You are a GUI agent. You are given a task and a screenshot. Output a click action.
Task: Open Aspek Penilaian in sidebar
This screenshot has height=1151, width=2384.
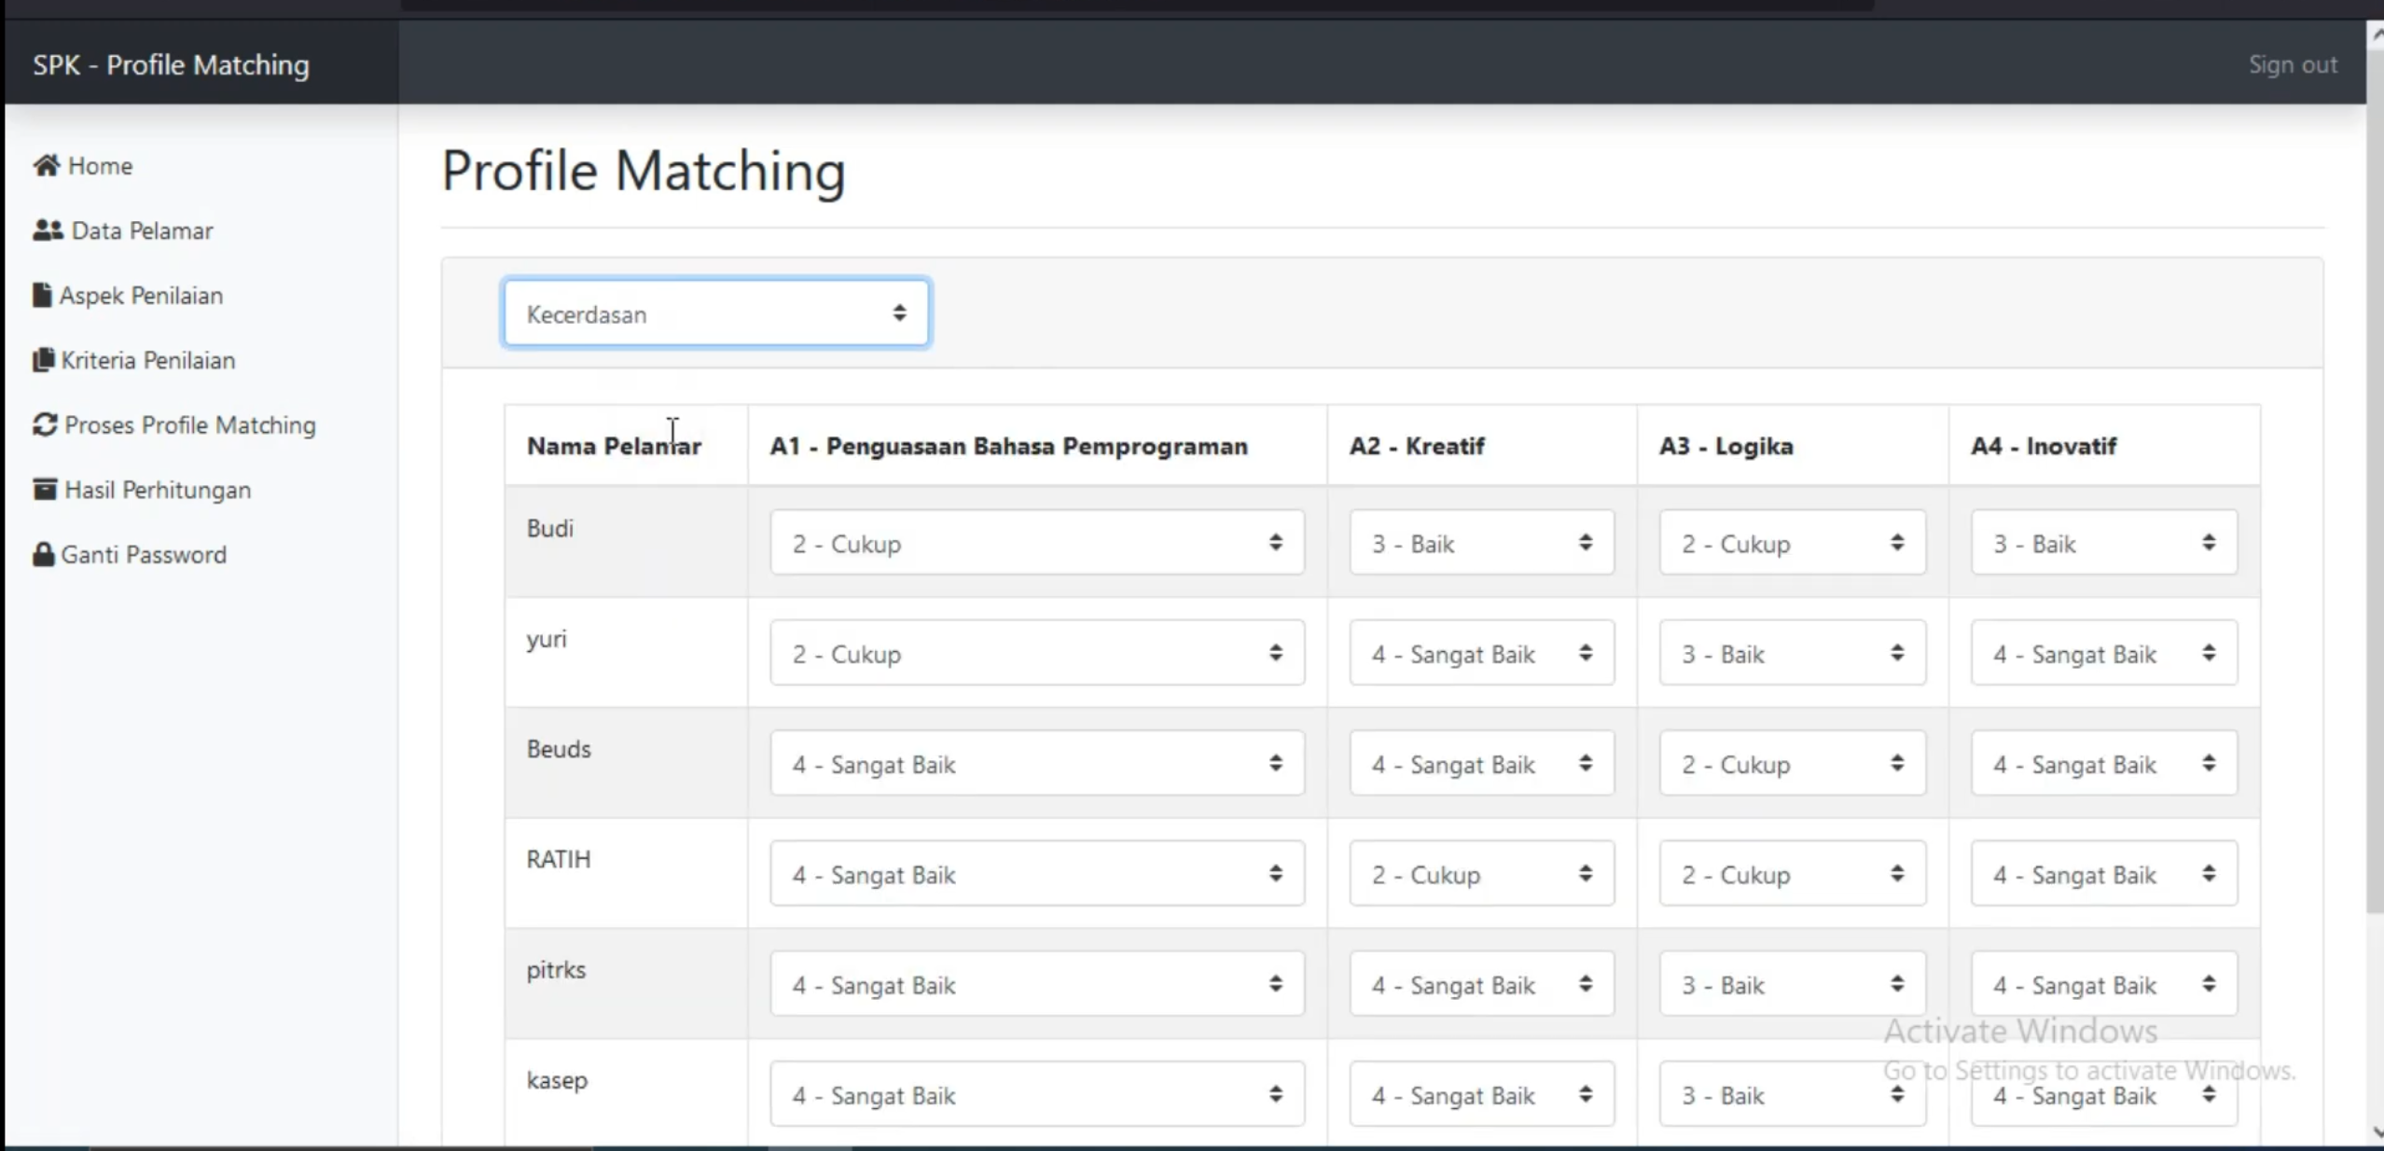tap(141, 296)
